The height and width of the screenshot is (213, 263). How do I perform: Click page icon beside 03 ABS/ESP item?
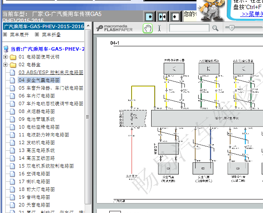[13, 73]
